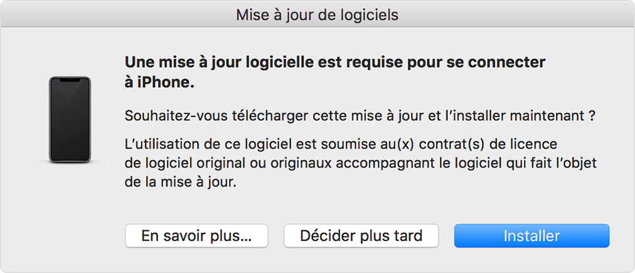The image size is (635, 273).
Task: Click the blue default button
Action: 531,235
